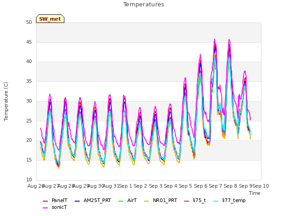Toggle the NR01_PRT legend entry
The height and width of the screenshot is (216, 288).
click(x=161, y=200)
